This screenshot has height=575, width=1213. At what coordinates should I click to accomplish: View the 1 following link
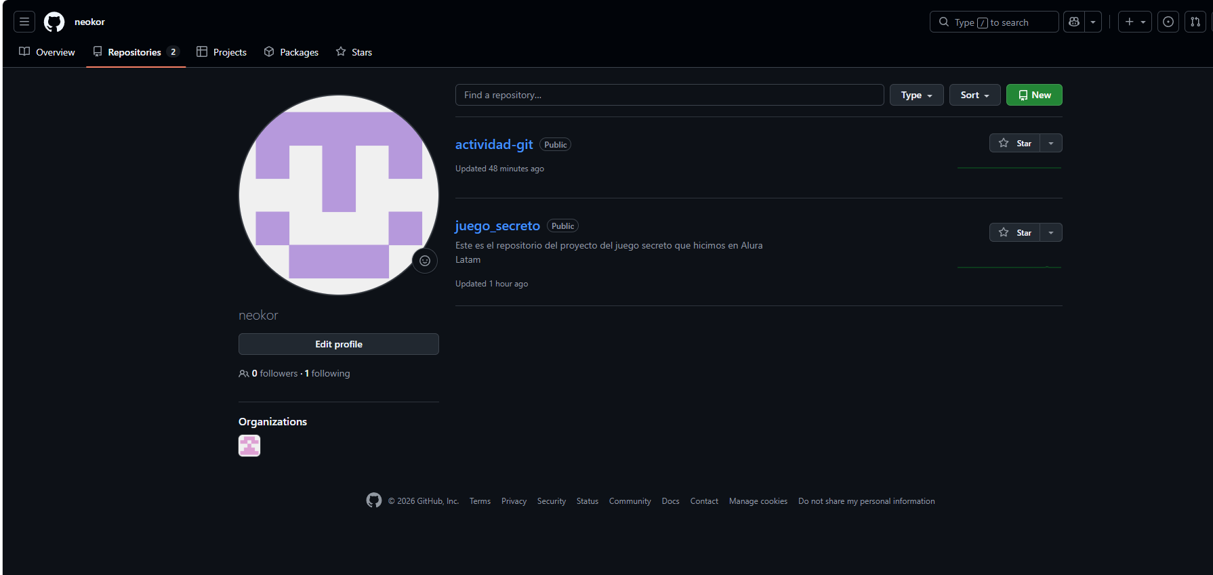point(327,373)
